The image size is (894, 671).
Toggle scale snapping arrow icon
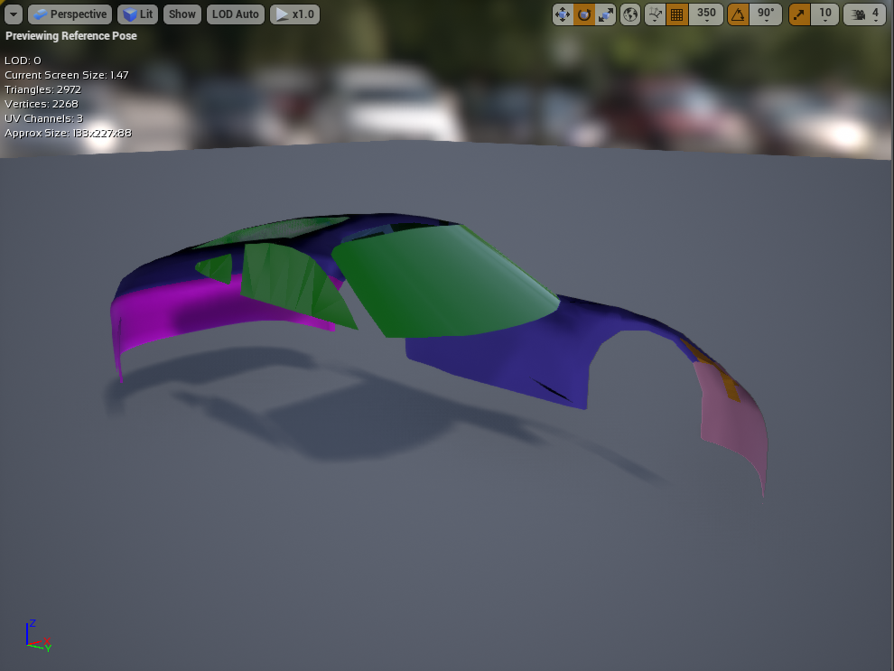click(799, 14)
